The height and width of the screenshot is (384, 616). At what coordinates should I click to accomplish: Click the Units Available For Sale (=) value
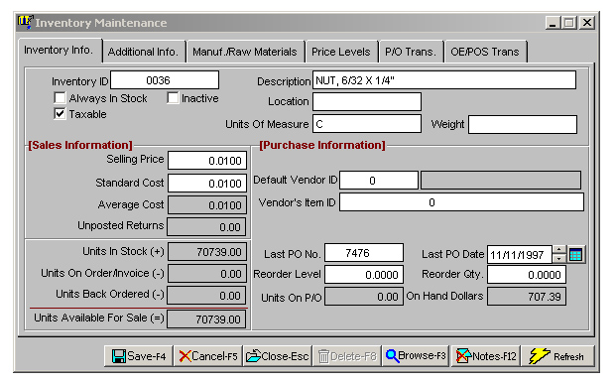[206, 319]
